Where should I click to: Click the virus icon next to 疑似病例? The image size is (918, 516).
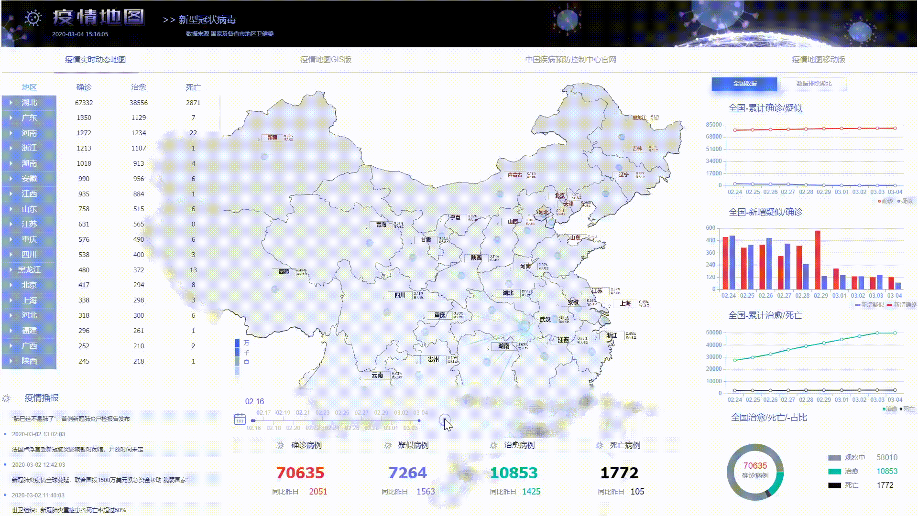[x=388, y=445]
